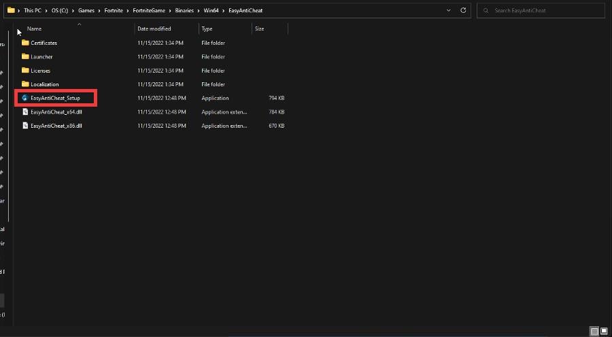This screenshot has width=612, height=337.
Task: Click the EasyAntiCheat_Setup application icon
Action: [x=25, y=98]
